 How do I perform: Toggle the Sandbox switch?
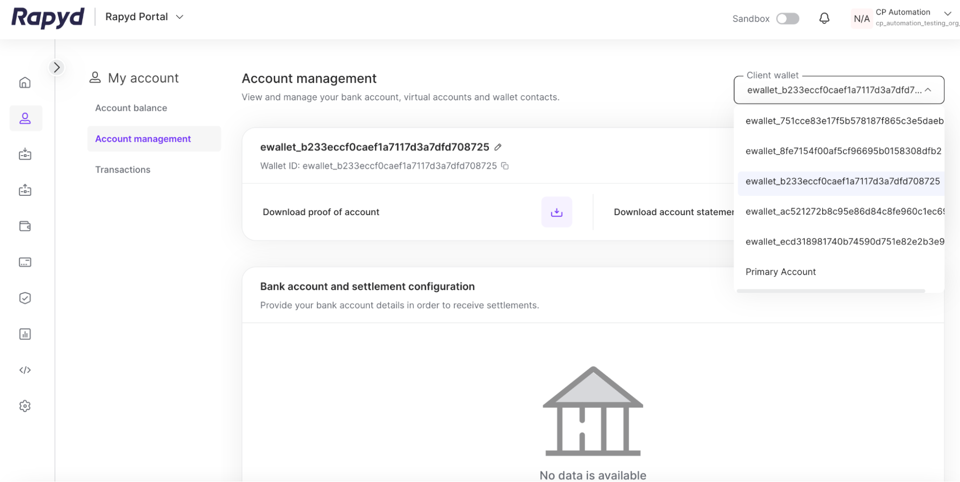(x=788, y=19)
